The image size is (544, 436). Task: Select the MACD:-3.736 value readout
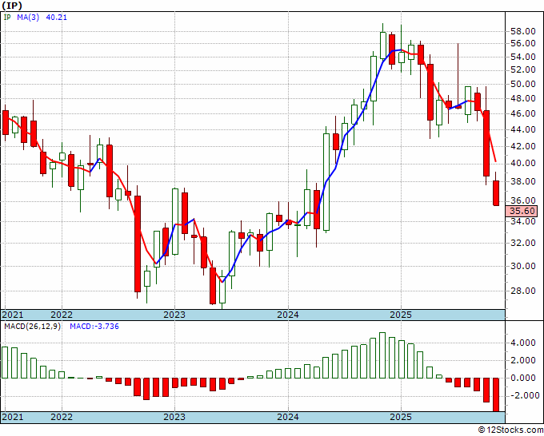(94, 327)
